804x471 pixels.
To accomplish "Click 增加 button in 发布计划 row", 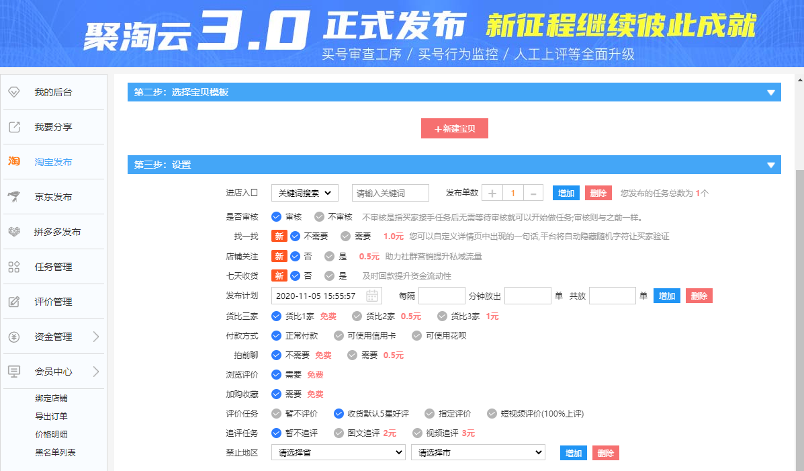I will pos(666,296).
